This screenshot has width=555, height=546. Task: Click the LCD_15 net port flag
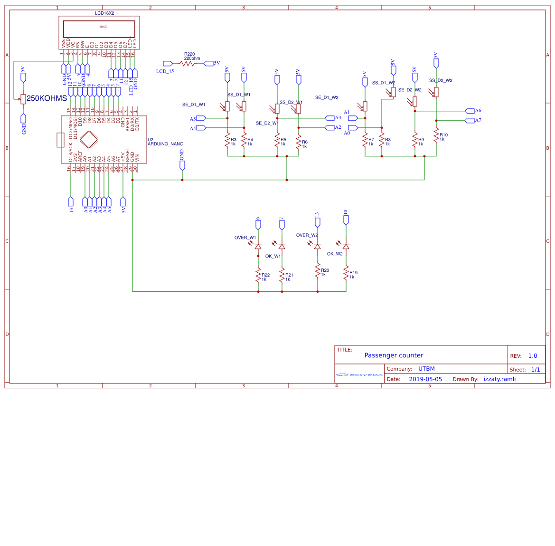click(168, 63)
